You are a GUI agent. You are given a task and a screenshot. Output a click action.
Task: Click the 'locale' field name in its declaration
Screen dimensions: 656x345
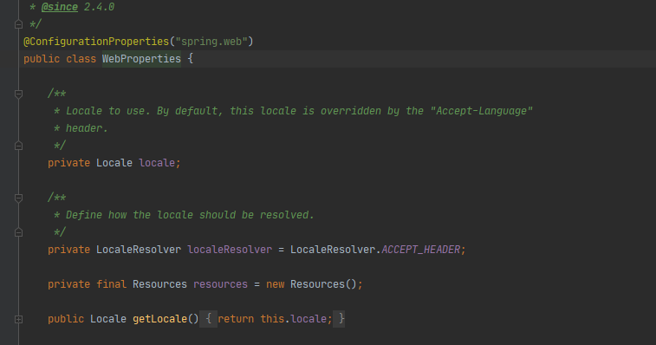click(x=157, y=163)
